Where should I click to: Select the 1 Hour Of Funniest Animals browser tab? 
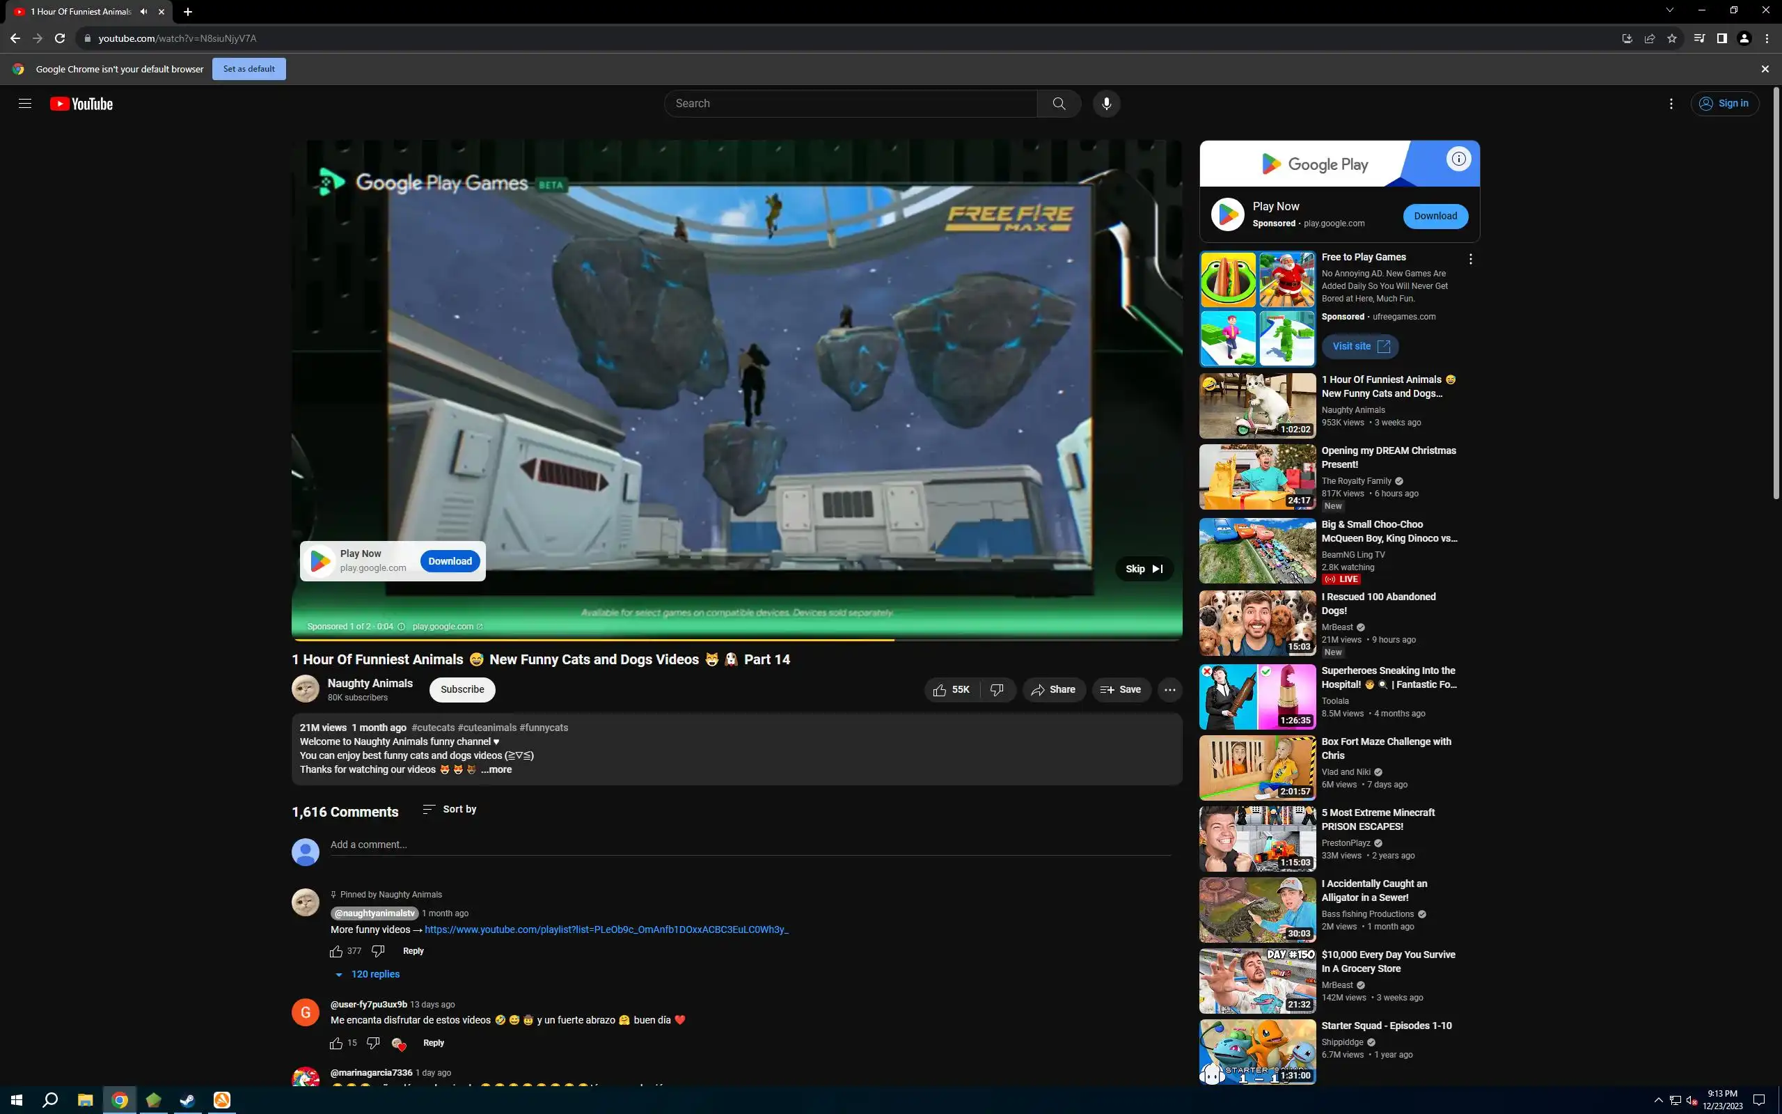coord(81,12)
